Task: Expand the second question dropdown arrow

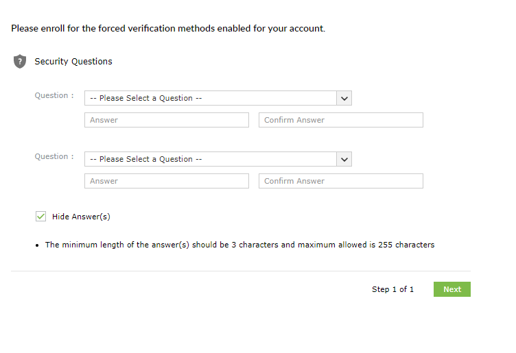Action: 344,159
